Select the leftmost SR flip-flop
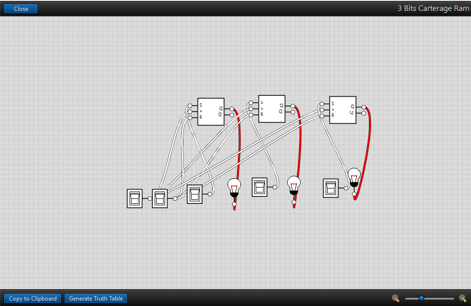 [x=211, y=112]
